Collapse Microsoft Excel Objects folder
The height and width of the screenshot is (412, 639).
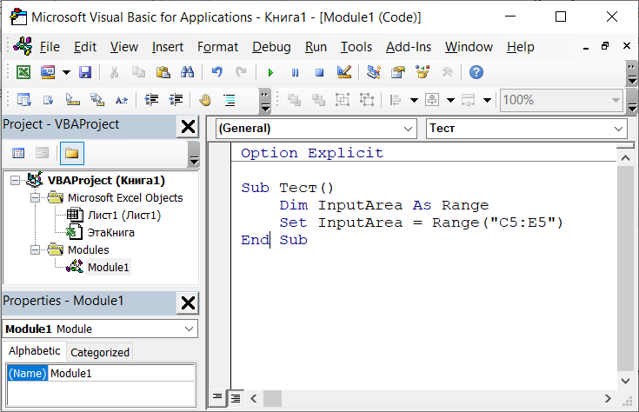click(36, 198)
